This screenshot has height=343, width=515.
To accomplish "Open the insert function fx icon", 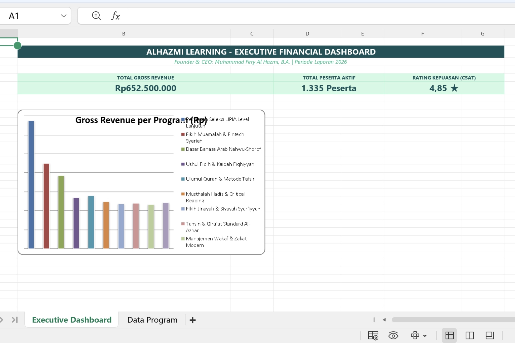I will [115, 16].
